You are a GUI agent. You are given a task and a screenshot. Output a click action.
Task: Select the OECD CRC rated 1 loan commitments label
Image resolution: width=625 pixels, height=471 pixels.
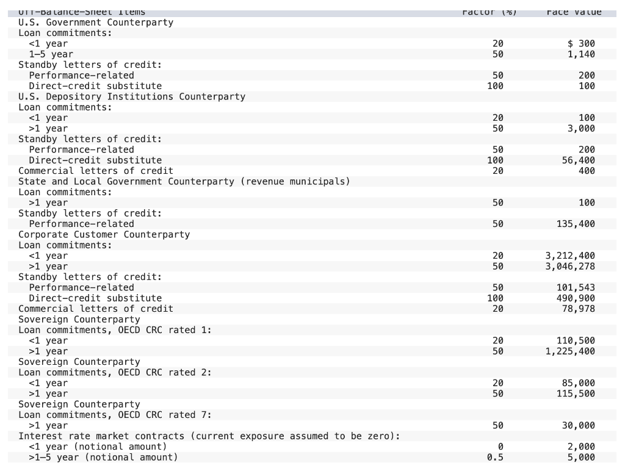[x=115, y=330]
